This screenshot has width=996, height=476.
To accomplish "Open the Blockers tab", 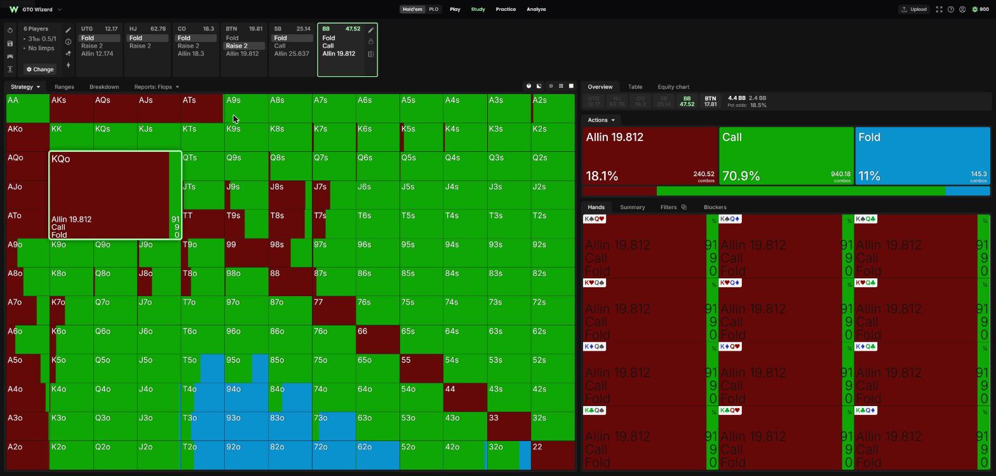I will click(715, 207).
